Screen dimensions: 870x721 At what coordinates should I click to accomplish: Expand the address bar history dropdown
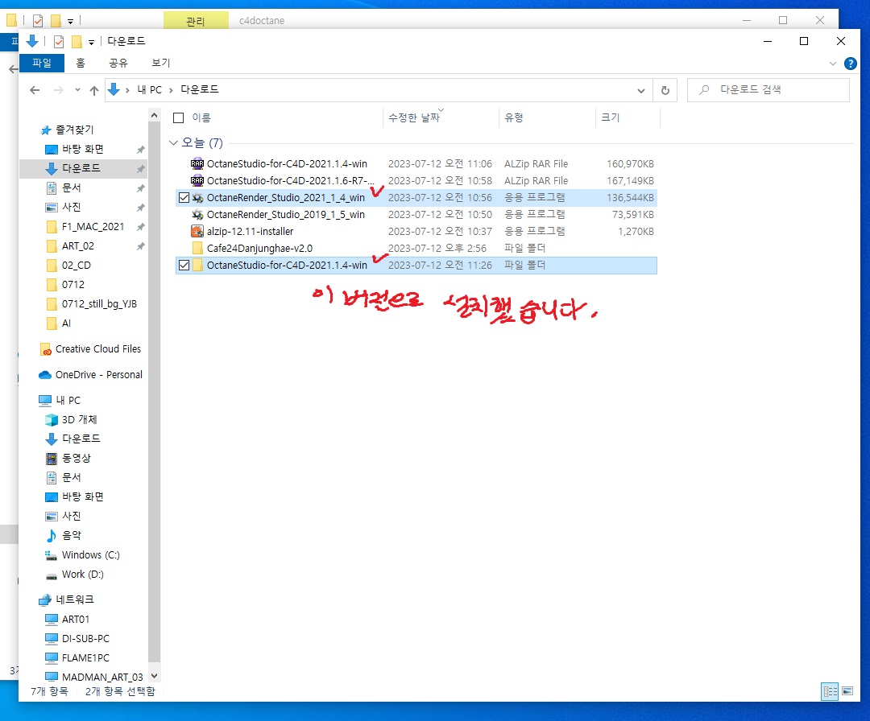(x=641, y=90)
